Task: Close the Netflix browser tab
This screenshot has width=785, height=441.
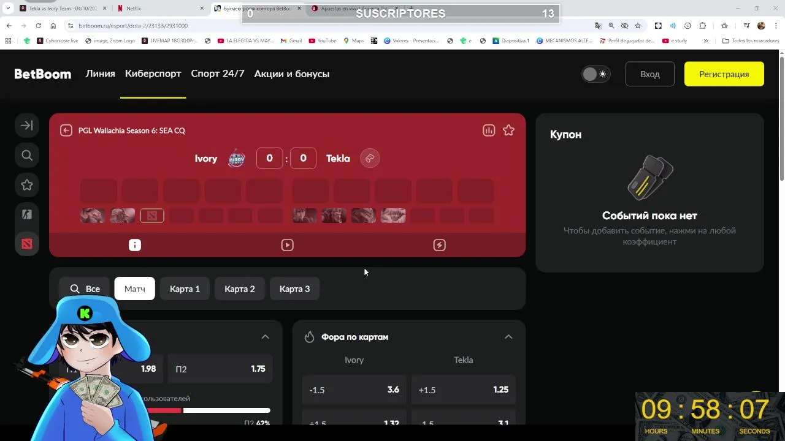Action: [202, 9]
